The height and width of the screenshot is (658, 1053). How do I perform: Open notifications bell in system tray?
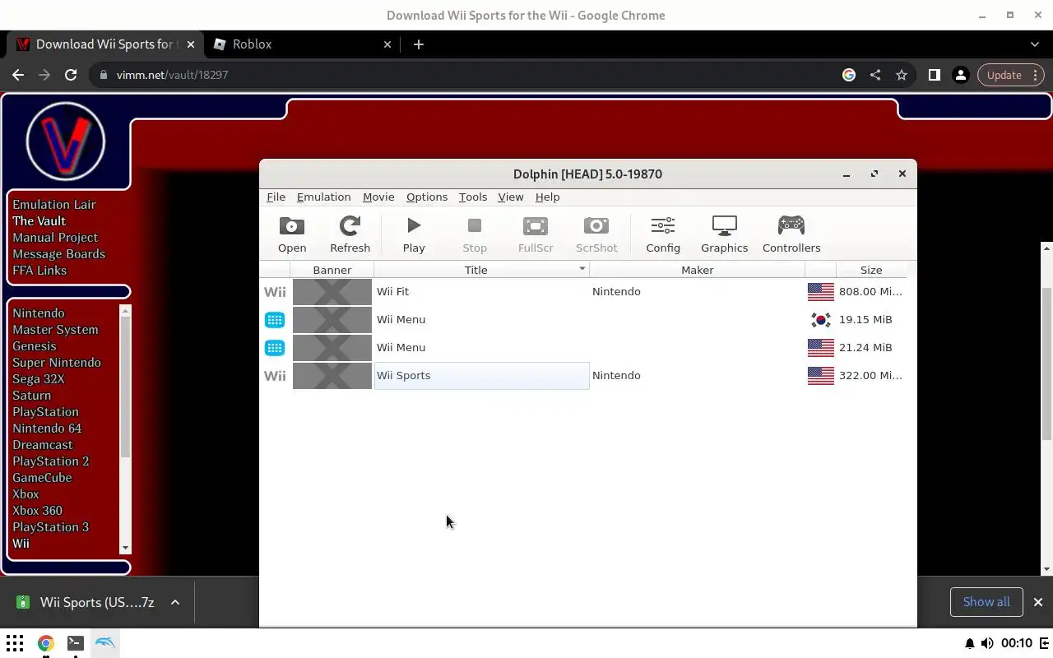click(969, 643)
